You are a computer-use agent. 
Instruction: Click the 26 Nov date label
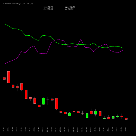(x=56, y=129)
